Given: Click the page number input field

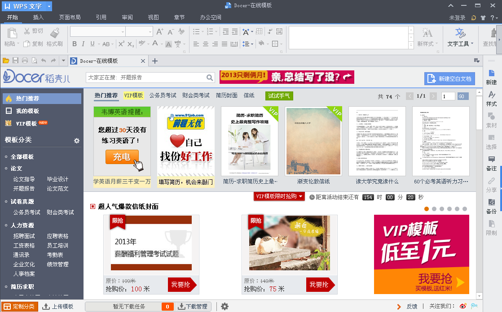Looking at the screenshot, I should 448,96.
